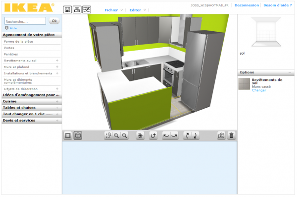The height and width of the screenshot is (197, 297).
Task: Expand Tables et chaises section
Action: pos(32,108)
